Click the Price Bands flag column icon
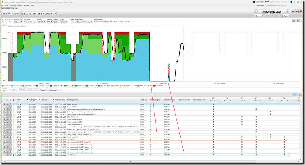 [228, 99]
